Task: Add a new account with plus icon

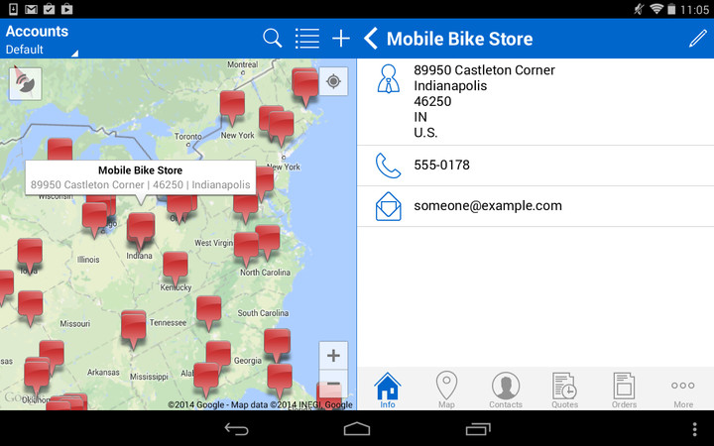Action: pyautogui.click(x=341, y=39)
